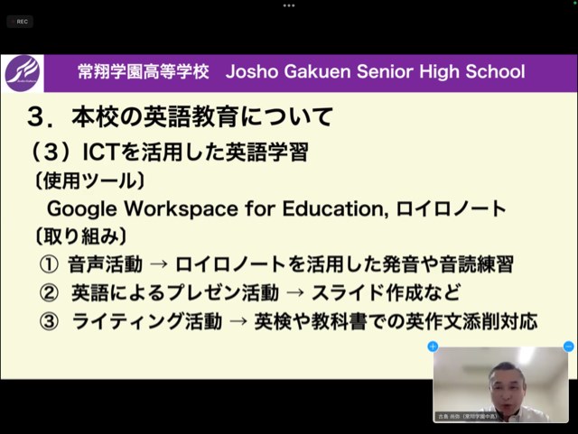Open the three-dot menu at top center
The image size is (578, 434).
pos(289,5)
